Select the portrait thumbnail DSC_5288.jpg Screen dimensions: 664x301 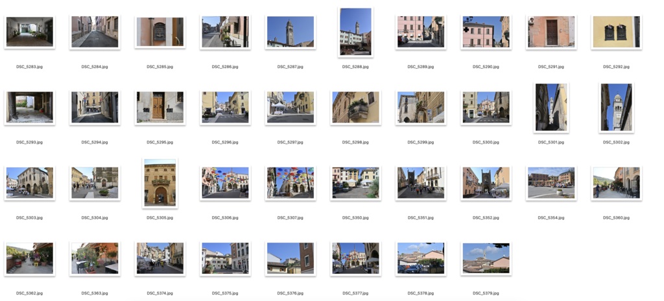point(356,32)
